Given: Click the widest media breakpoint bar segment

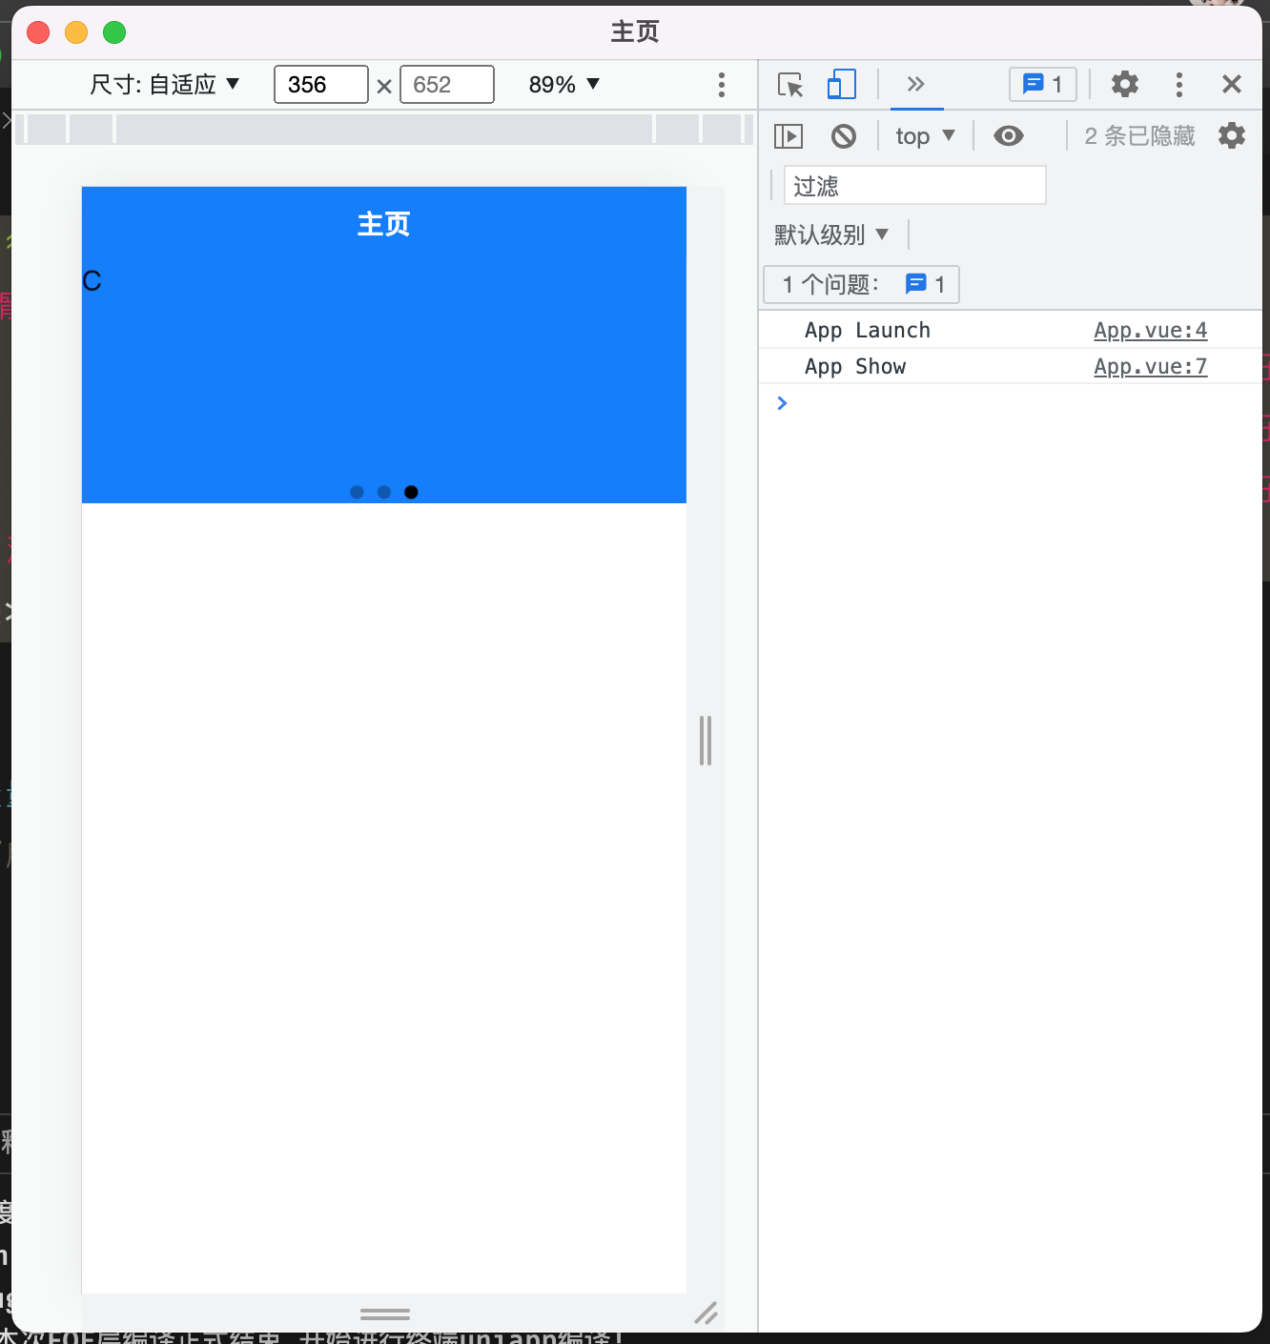Looking at the screenshot, I should coord(384,129).
